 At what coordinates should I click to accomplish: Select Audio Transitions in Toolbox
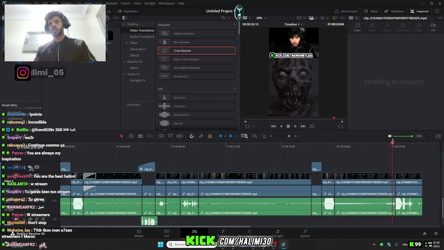pyautogui.click(x=142, y=37)
